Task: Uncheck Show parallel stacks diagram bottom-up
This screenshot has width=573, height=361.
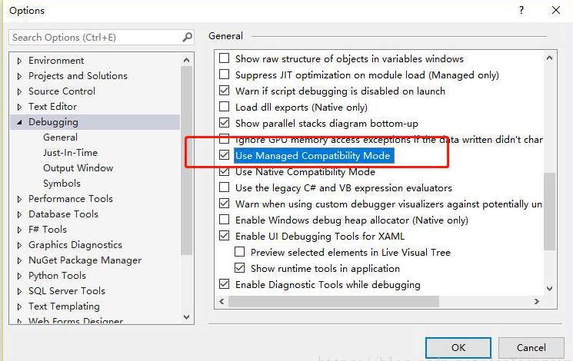Action: 224,123
